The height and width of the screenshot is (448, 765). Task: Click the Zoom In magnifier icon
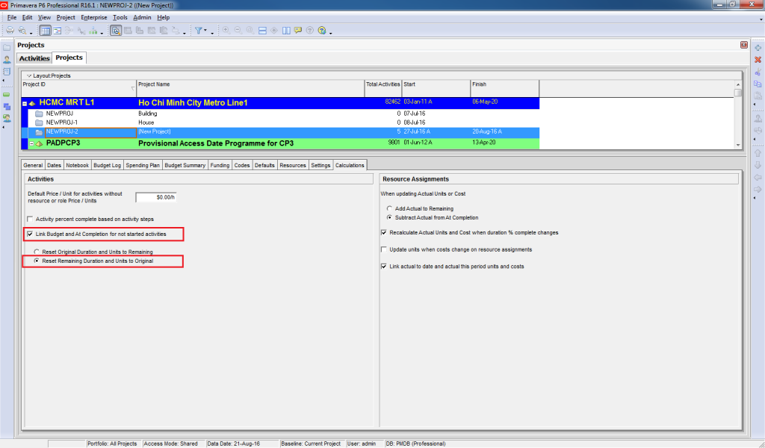pyautogui.click(x=226, y=30)
